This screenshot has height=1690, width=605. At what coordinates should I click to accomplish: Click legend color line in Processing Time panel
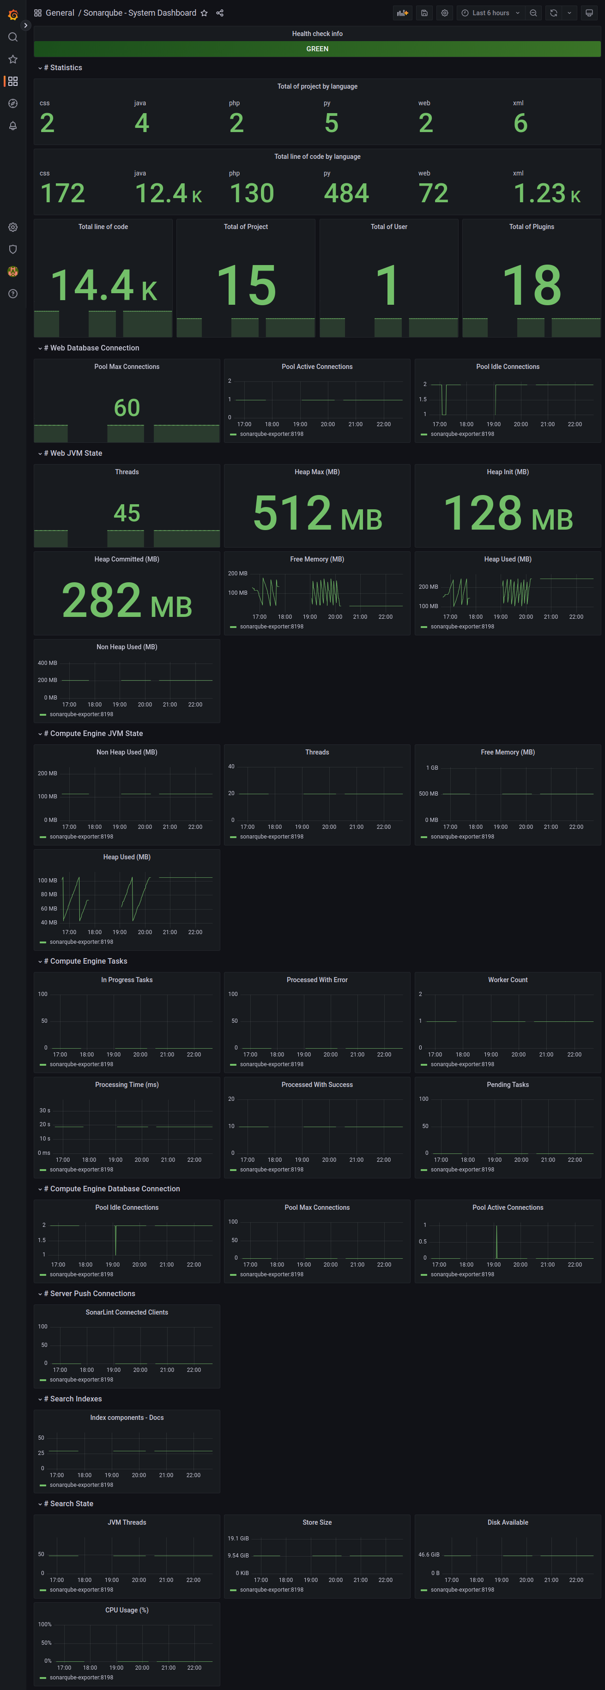pyautogui.click(x=42, y=1170)
